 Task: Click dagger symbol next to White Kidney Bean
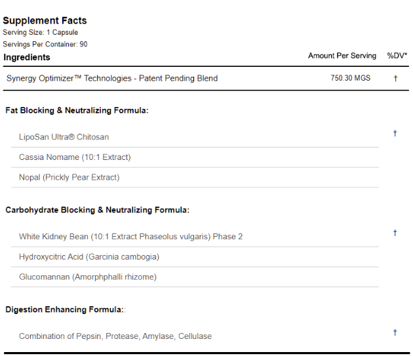click(395, 233)
